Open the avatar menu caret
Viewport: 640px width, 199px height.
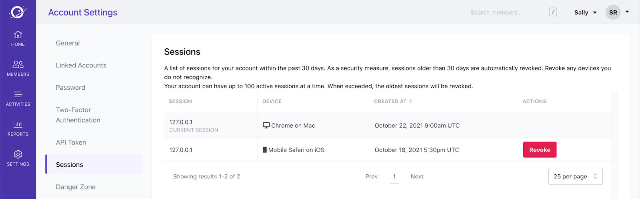627,12
